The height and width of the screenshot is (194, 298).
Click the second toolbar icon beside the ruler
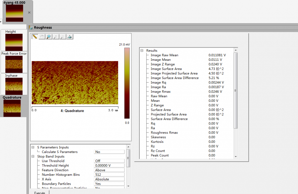click(x=42, y=37)
